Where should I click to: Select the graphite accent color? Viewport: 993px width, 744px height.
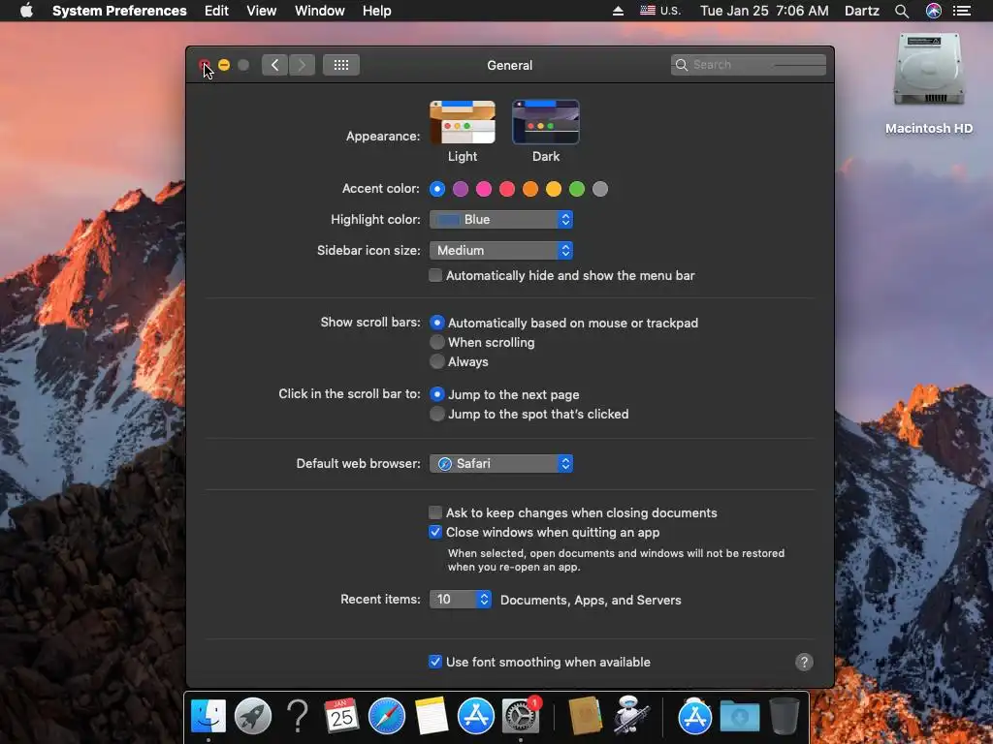600,189
